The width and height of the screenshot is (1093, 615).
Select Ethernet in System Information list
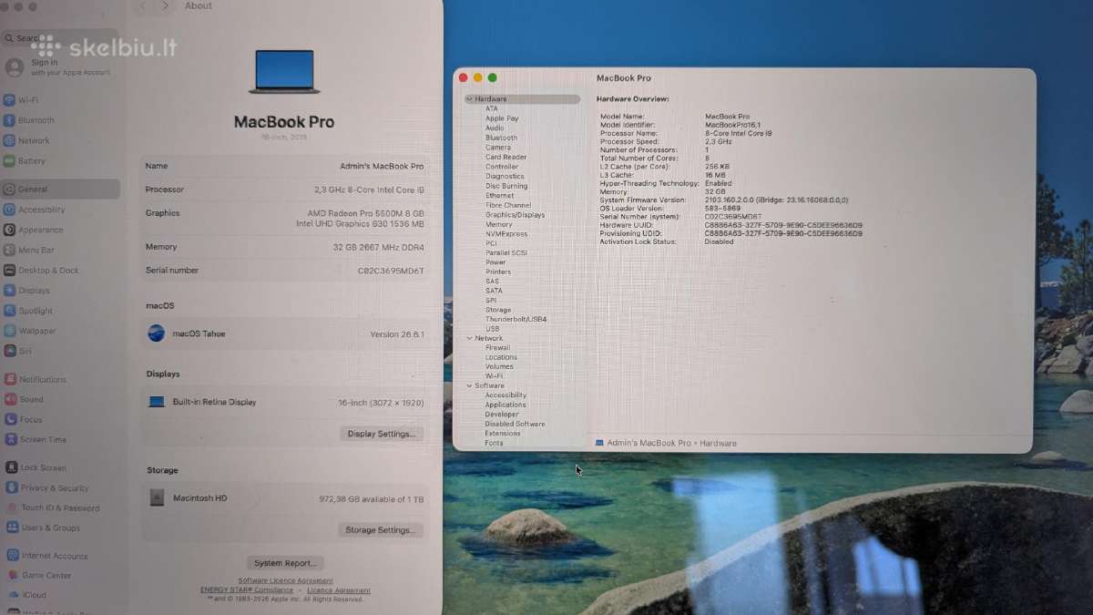[499, 195]
